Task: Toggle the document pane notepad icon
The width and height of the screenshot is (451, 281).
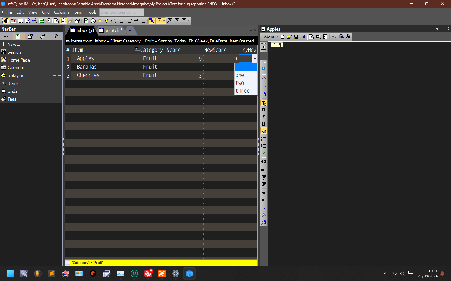Action: (63, 21)
